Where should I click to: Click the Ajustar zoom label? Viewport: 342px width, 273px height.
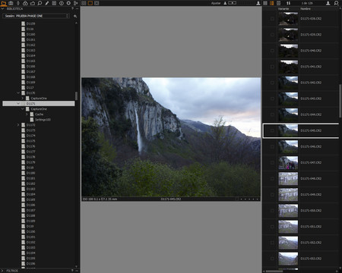click(x=216, y=3)
